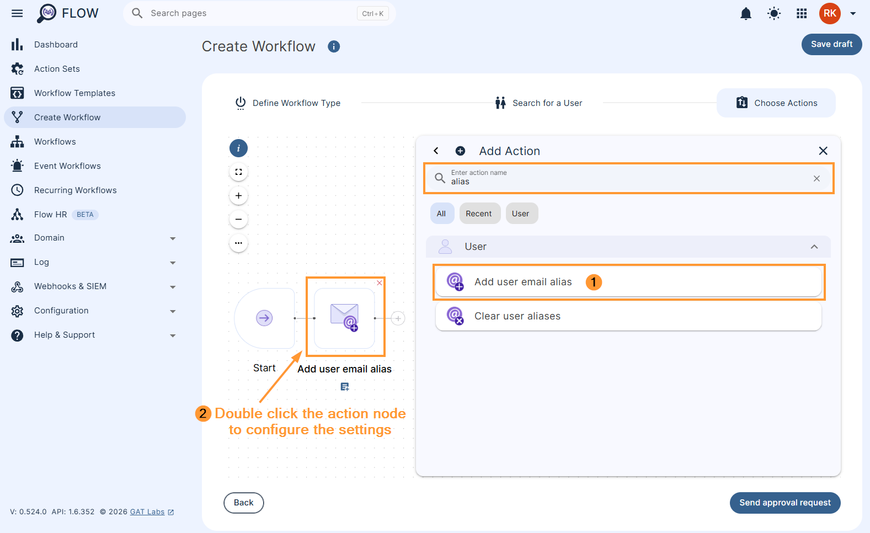This screenshot has height=533, width=870.
Task: Toggle light/dark theme sun icon
Action: pos(774,13)
